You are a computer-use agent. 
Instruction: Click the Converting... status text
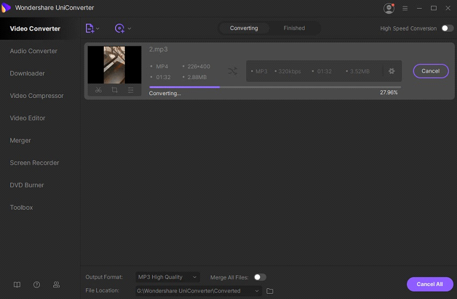tap(165, 93)
